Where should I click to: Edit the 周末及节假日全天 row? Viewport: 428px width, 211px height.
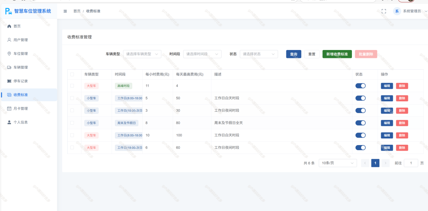(x=387, y=123)
